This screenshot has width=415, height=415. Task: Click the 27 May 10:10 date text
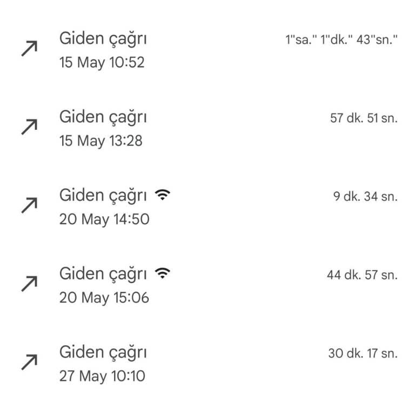point(102,376)
